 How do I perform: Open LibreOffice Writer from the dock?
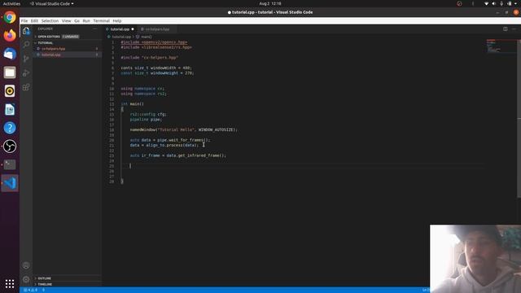10,109
